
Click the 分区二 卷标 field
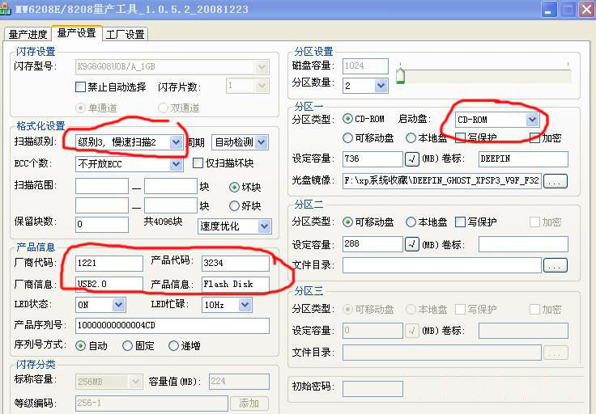(x=523, y=244)
